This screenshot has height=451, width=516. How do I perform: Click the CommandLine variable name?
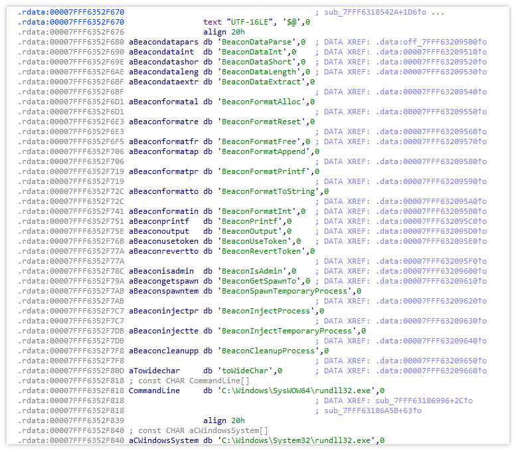153,391
